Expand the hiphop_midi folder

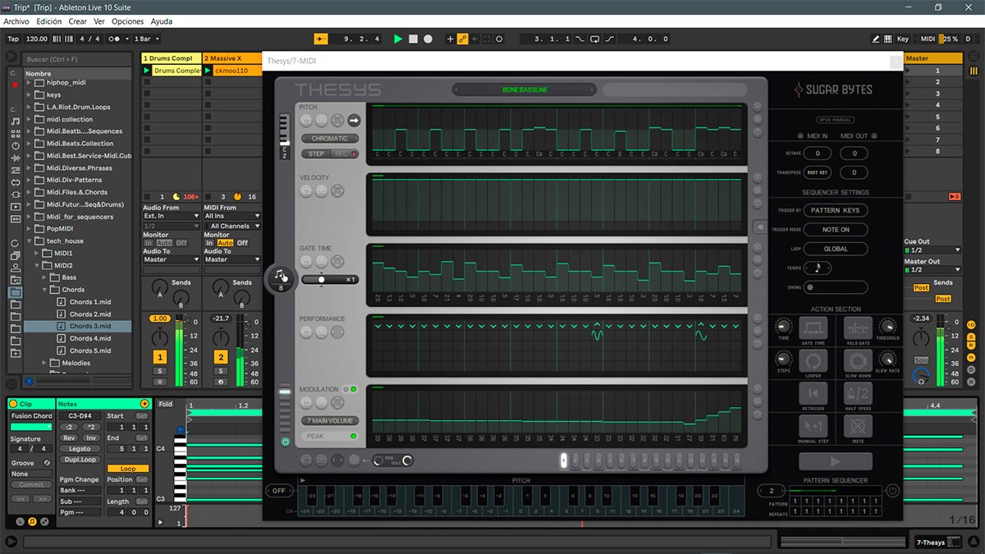(x=30, y=83)
